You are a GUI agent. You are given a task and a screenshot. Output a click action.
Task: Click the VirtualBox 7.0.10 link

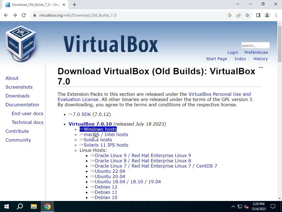(x=90, y=124)
